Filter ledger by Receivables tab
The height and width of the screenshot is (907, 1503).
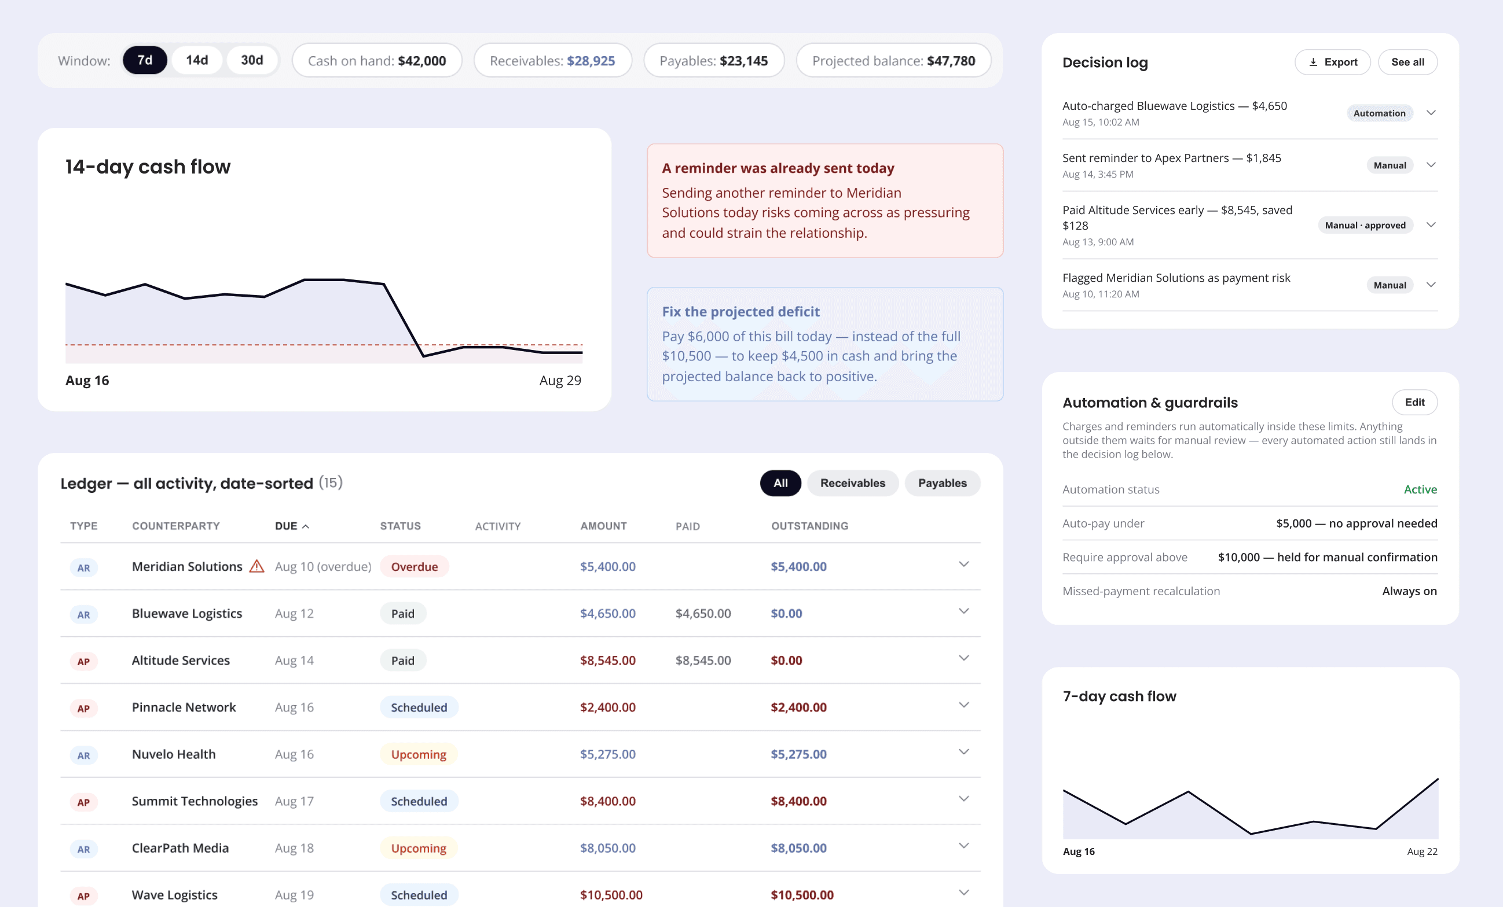pos(852,483)
